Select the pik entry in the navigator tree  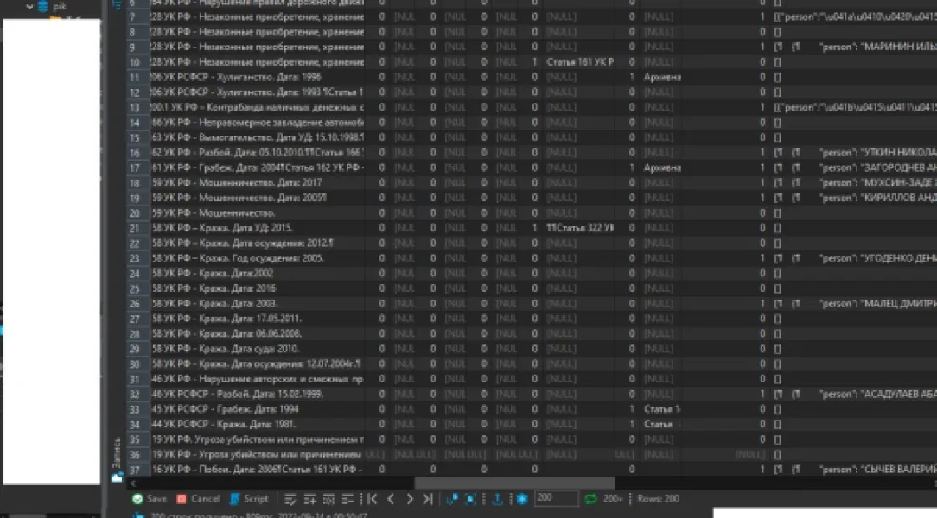pos(59,7)
